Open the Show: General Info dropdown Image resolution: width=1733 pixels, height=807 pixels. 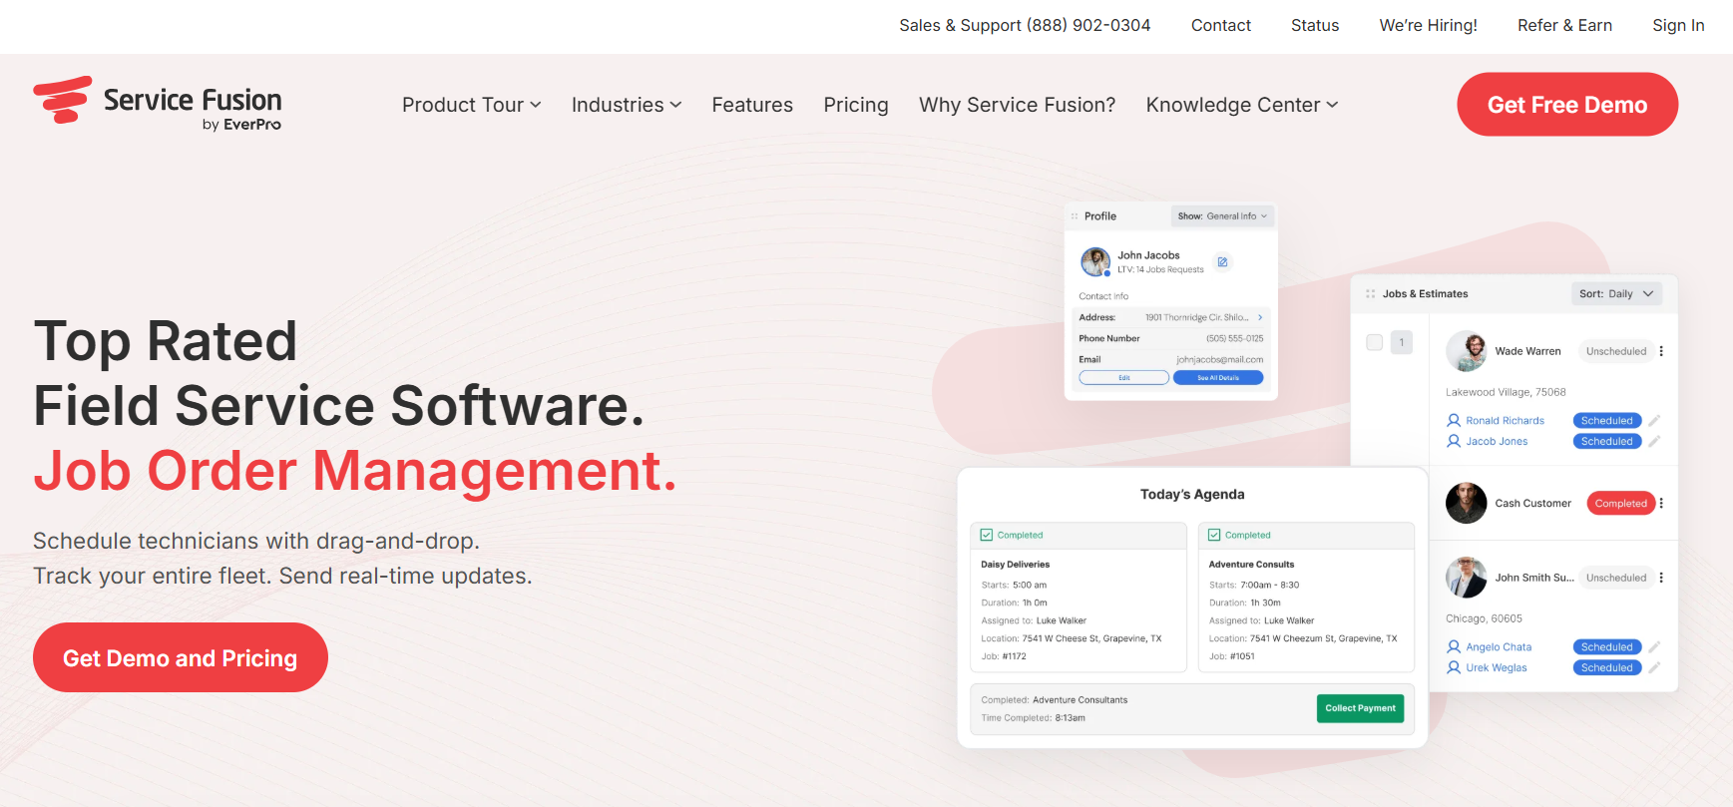(x=1222, y=216)
